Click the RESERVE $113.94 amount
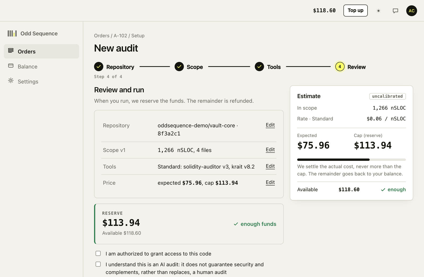The height and width of the screenshot is (277, 424). tap(121, 223)
